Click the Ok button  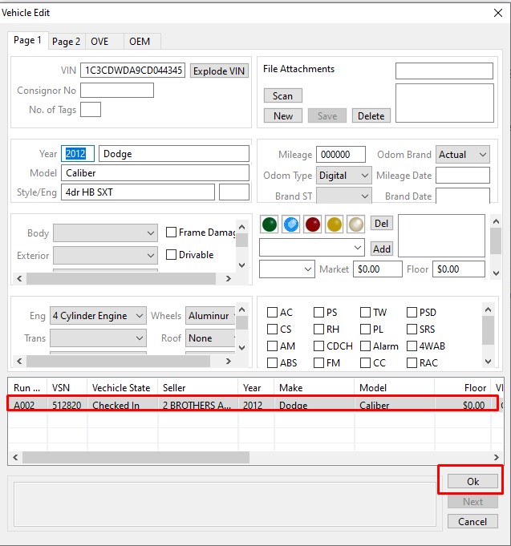click(x=472, y=482)
